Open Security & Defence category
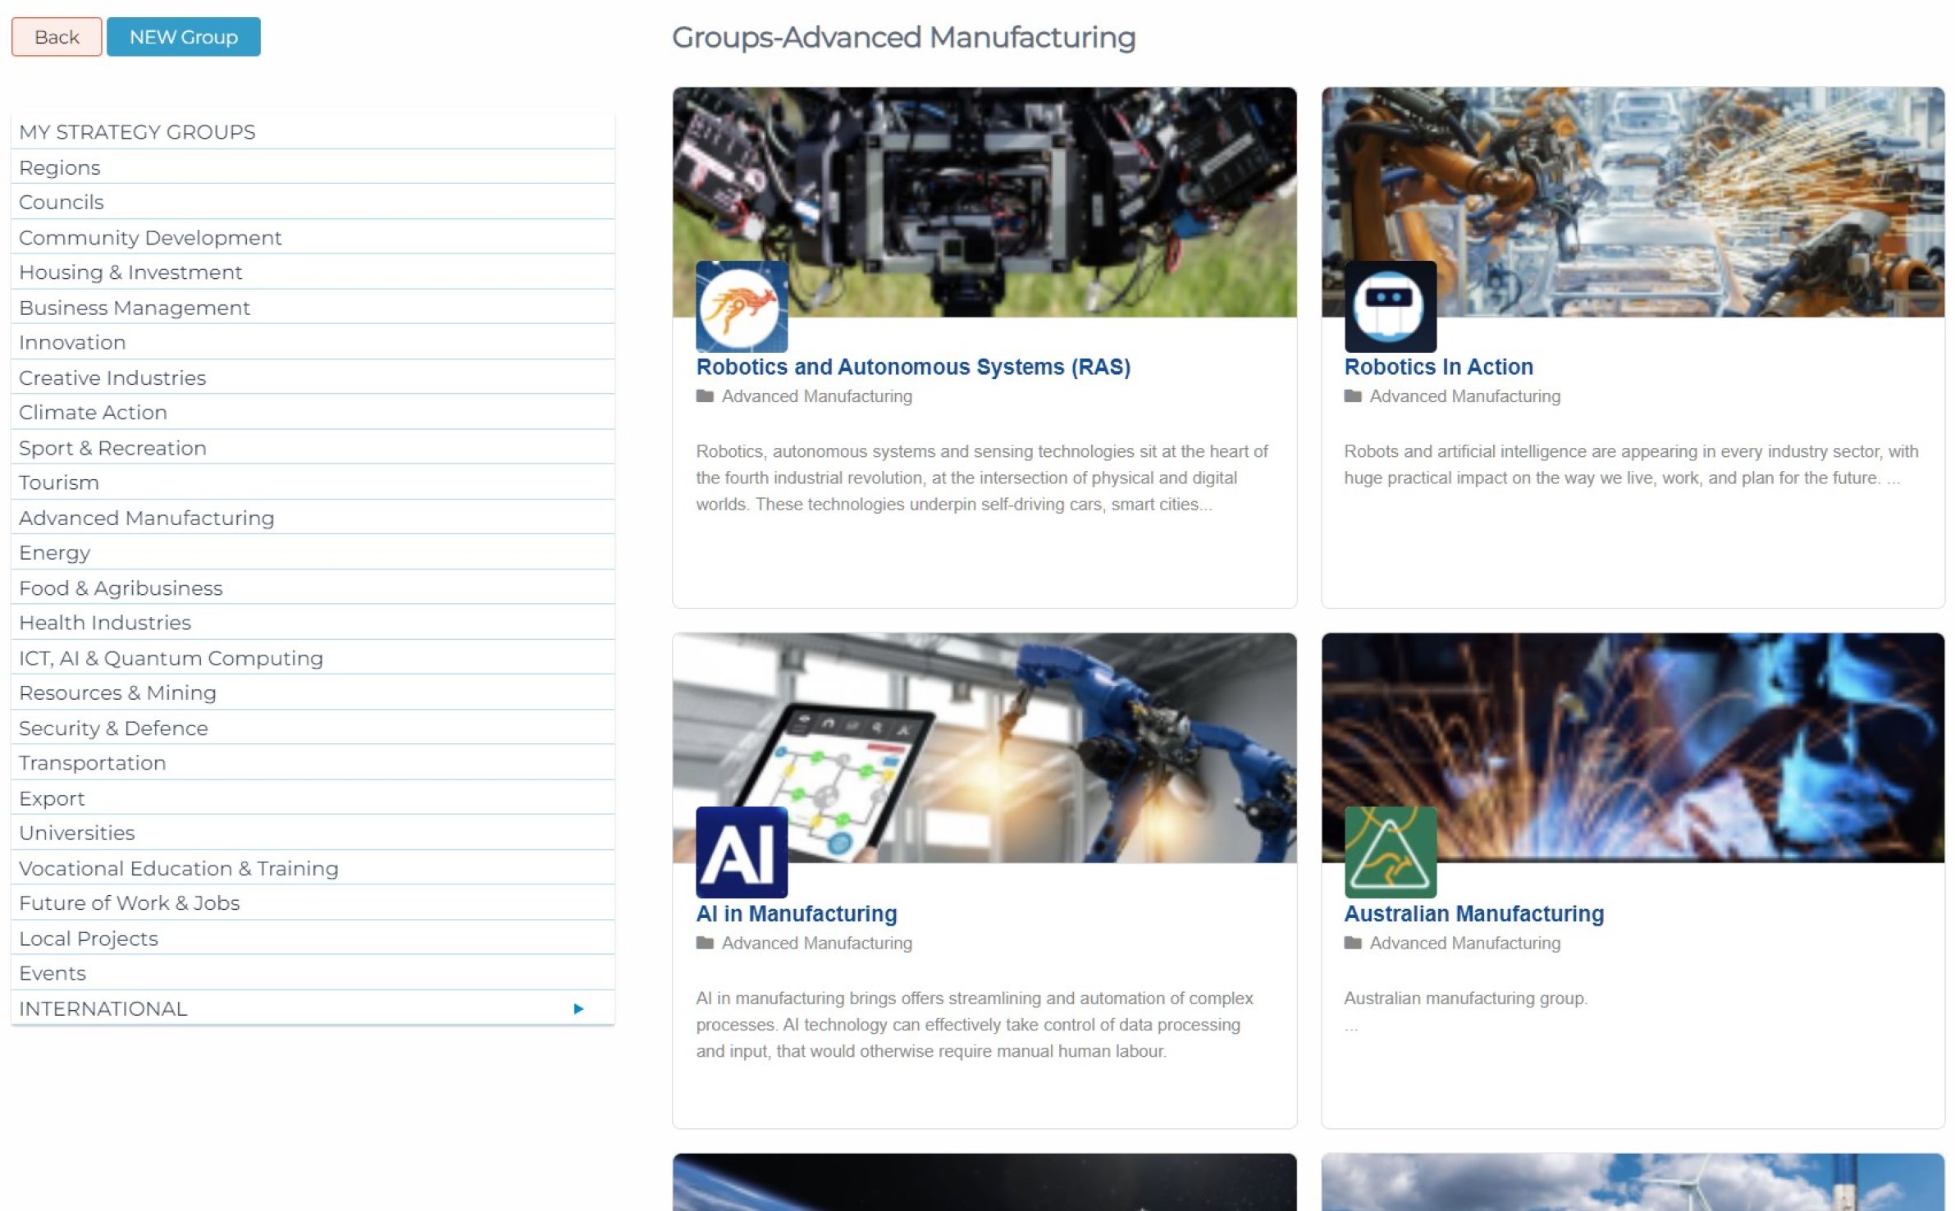This screenshot has height=1211, width=1955. click(x=313, y=729)
